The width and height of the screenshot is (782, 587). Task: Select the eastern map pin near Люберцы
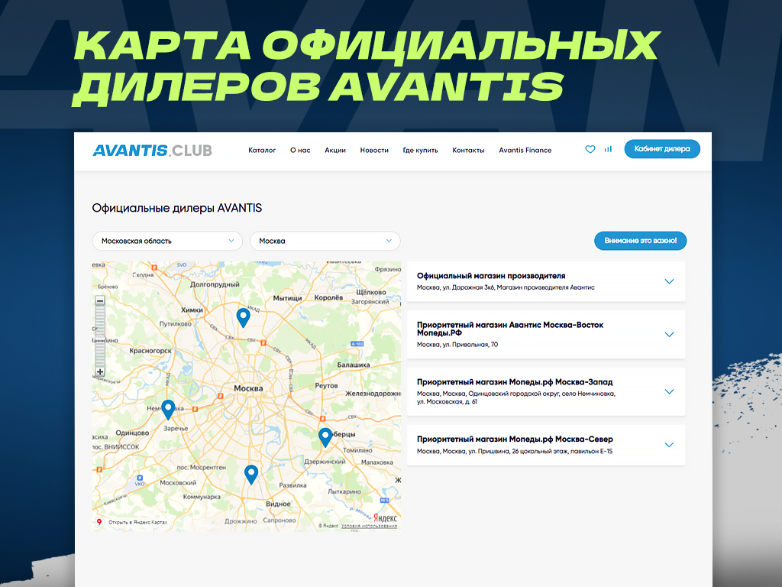(x=325, y=438)
